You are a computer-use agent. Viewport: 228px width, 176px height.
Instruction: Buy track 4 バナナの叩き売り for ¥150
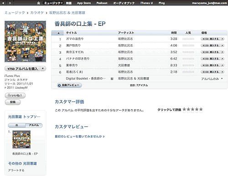tap(210, 59)
